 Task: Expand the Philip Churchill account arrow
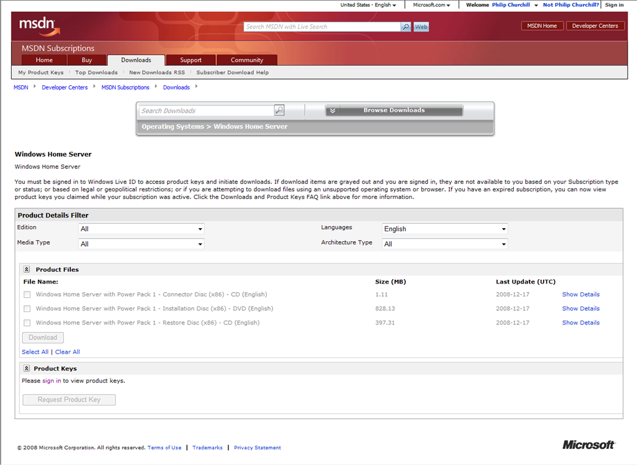tap(536, 5)
